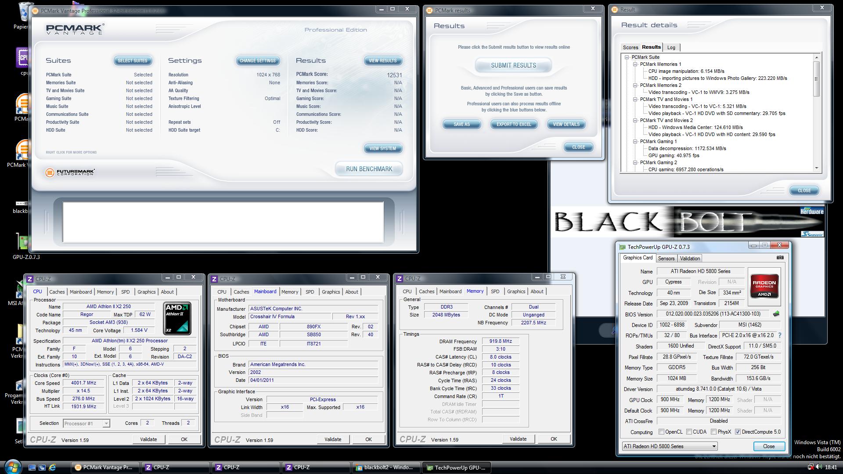Screen dimensions: 843x474
Task: Click the GPU-Z screenshot camera icon
Action: tap(780, 258)
